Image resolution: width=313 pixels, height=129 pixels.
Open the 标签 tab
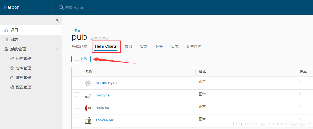tap(159, 46)
